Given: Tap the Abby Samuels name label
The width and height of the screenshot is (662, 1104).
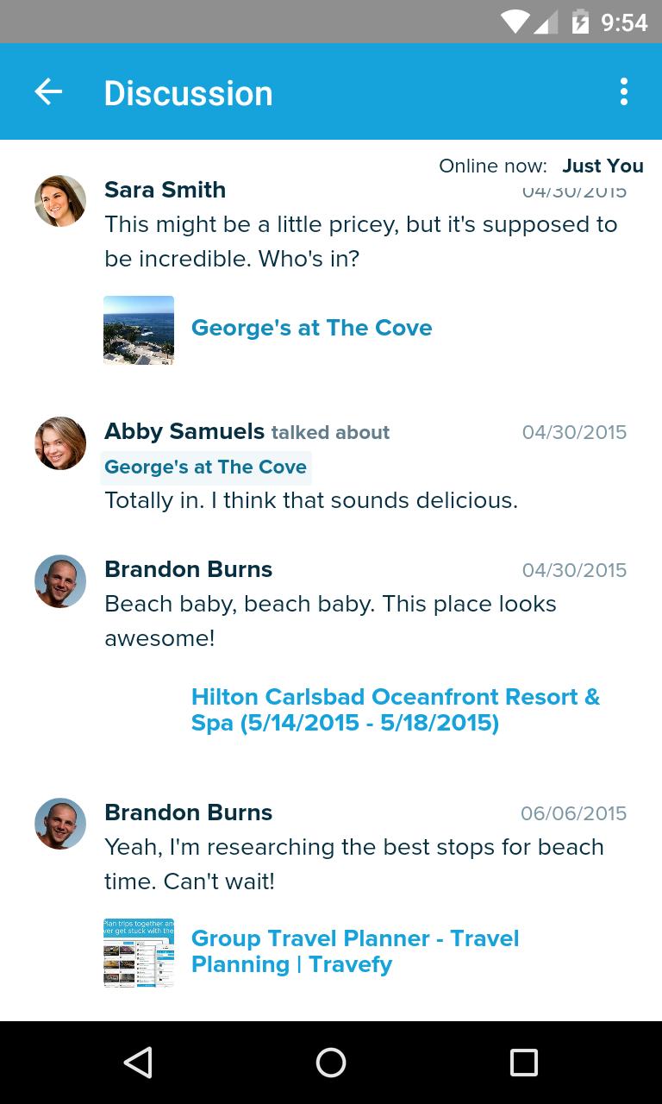Looking at the screenshot, I should [184, 431].
